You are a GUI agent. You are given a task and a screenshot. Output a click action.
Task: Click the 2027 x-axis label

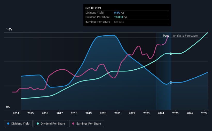tap(204, 113)
